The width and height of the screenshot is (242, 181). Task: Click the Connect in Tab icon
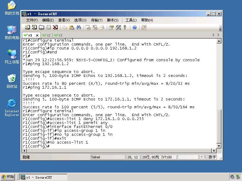point(41,27)
